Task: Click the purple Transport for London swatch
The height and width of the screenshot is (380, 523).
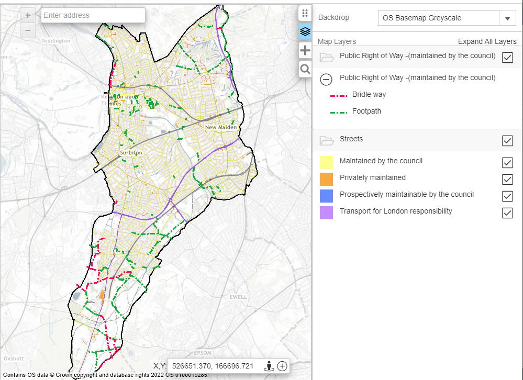Action: point(326,213)
